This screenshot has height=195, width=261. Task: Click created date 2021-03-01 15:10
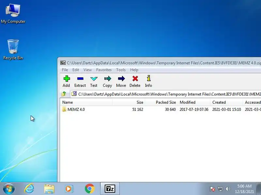coord(226,110)
